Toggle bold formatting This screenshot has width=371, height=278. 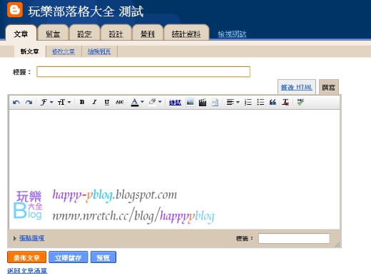(82, 102)
